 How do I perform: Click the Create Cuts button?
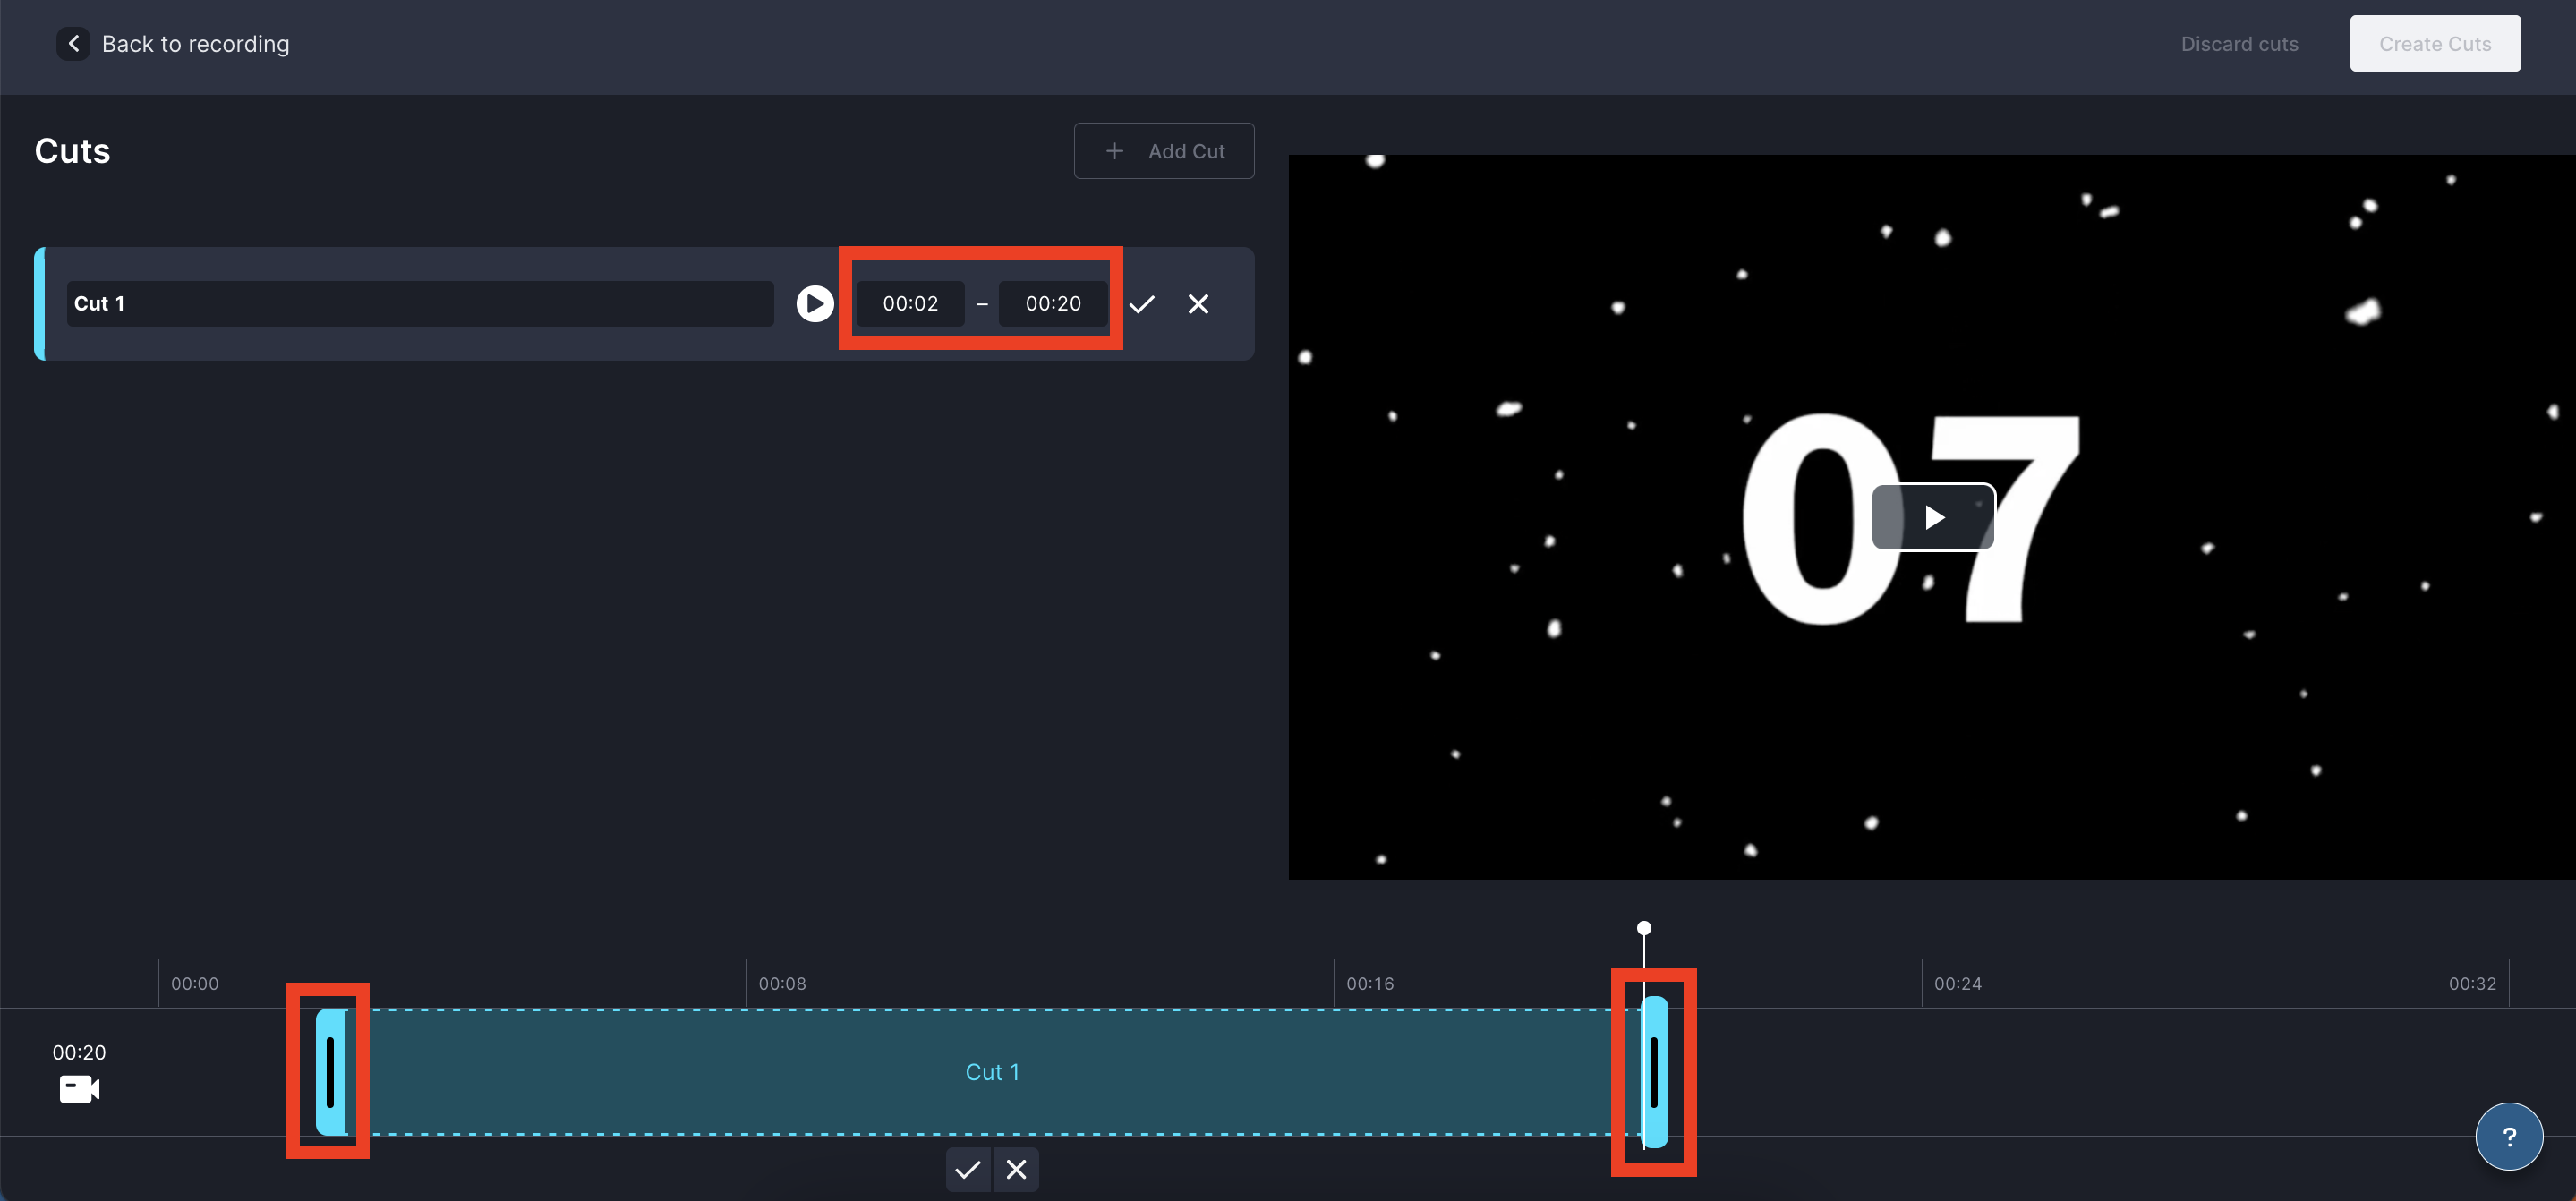pos(2434,44)
